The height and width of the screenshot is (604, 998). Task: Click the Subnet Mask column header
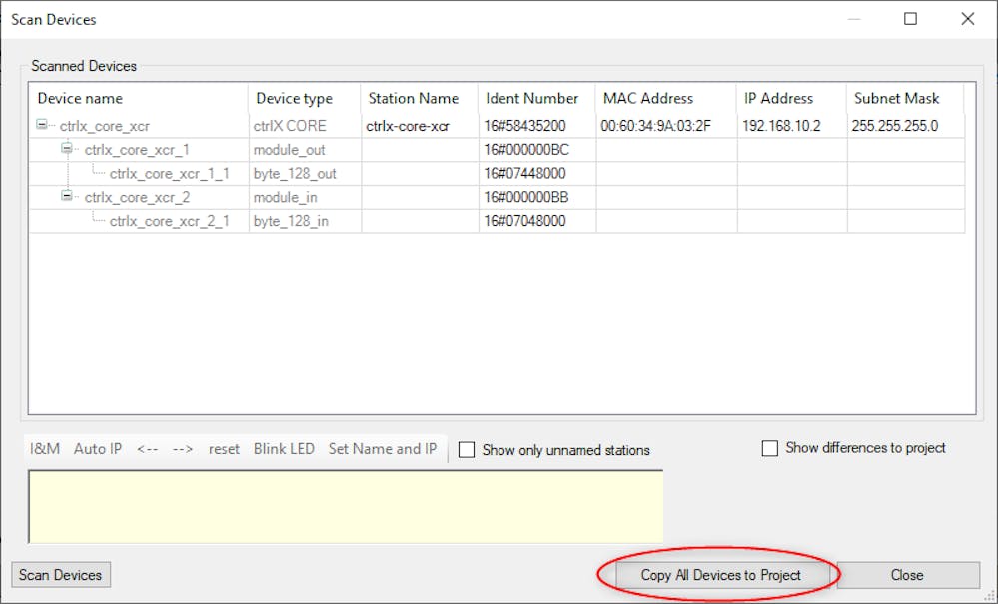click(905, 99)
